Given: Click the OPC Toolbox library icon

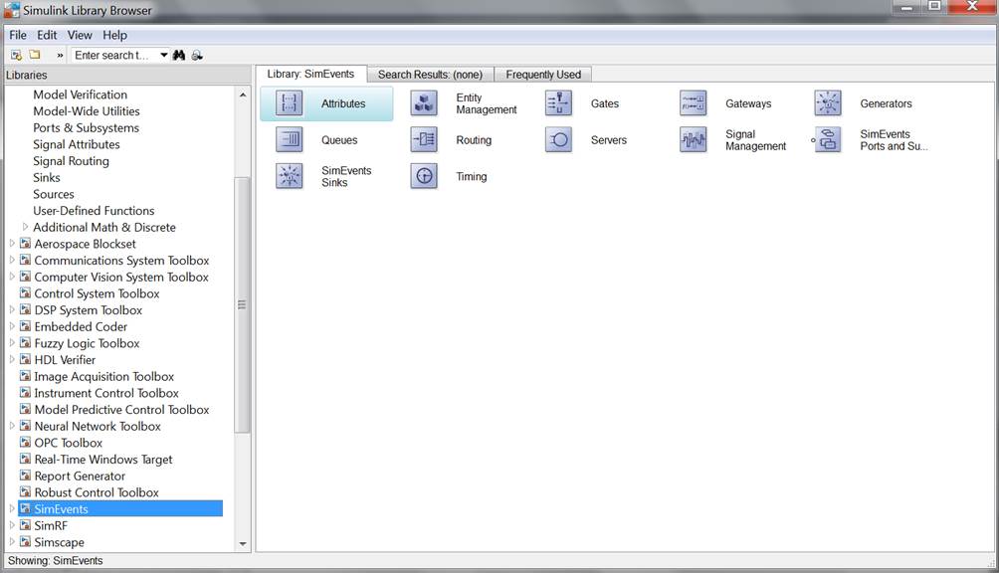Looking at the screenshot, I should point(26,442).
